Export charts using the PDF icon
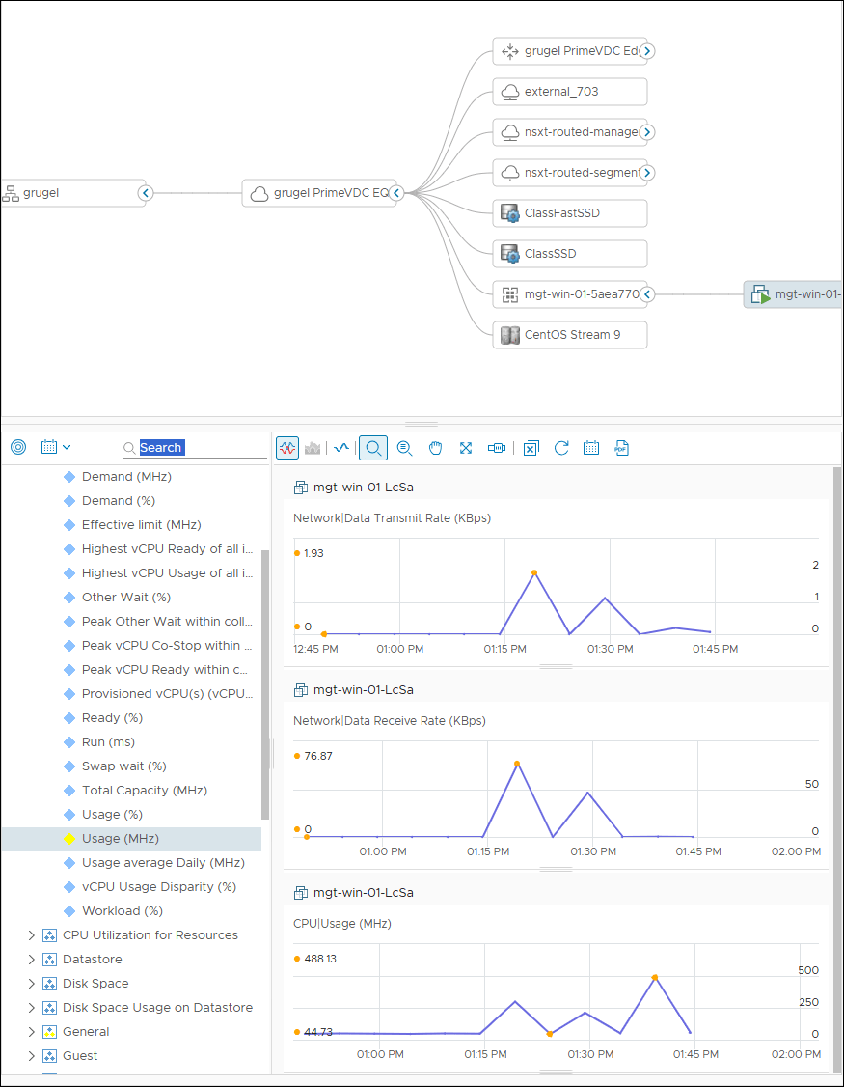844x1087 pixels. pos(621,448)
